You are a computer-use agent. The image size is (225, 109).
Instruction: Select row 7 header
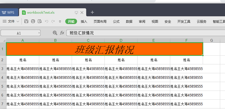(x=3, y=104)
